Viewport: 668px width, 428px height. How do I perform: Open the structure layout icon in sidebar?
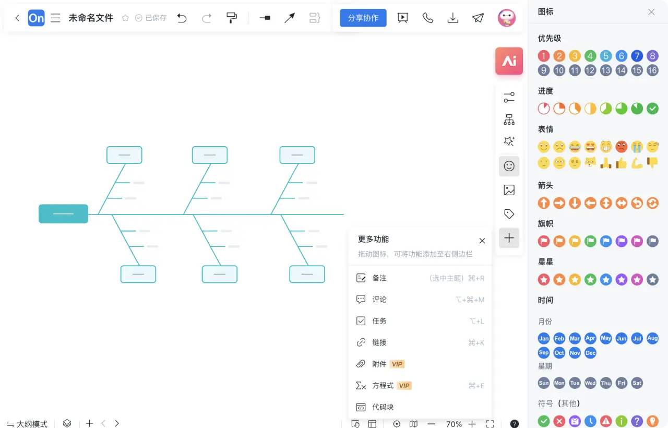tap(509, 120)
